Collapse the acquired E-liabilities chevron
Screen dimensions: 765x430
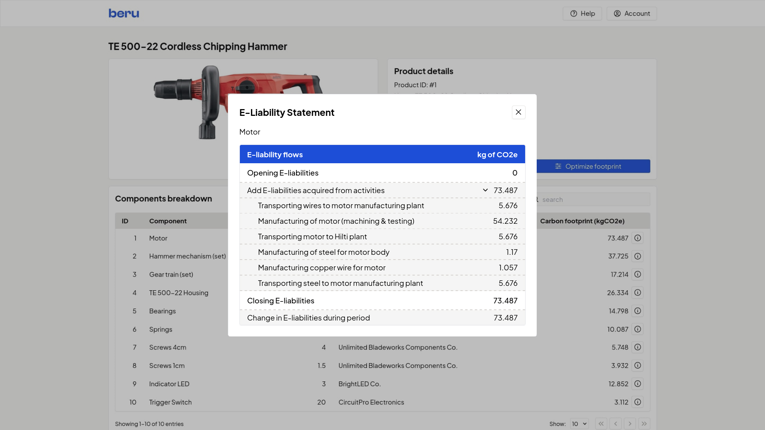point(485,190)
